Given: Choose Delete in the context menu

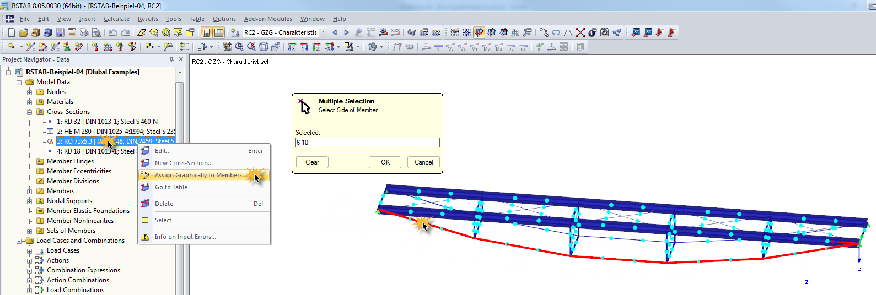Looking at the screenshot, I should click(x=204, y=204).
